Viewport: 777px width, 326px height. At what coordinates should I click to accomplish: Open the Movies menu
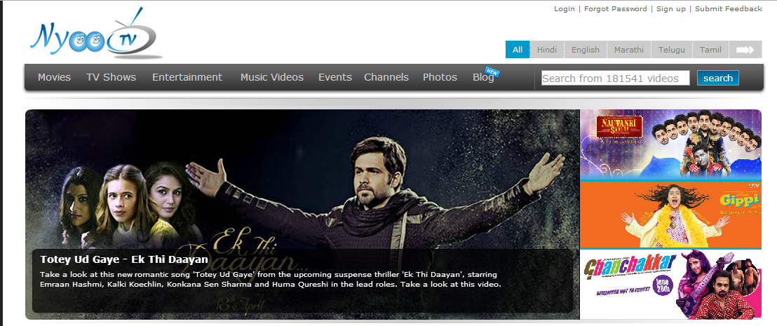55,77
